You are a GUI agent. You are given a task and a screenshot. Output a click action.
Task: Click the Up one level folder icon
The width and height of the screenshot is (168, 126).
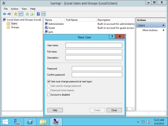(x=16, y=14)
